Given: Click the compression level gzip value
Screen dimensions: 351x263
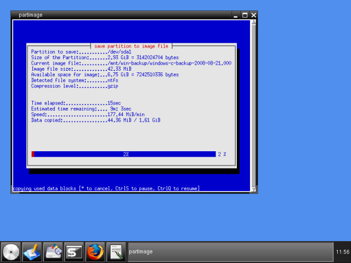Looking at the screenshot, I should point(113,86).
